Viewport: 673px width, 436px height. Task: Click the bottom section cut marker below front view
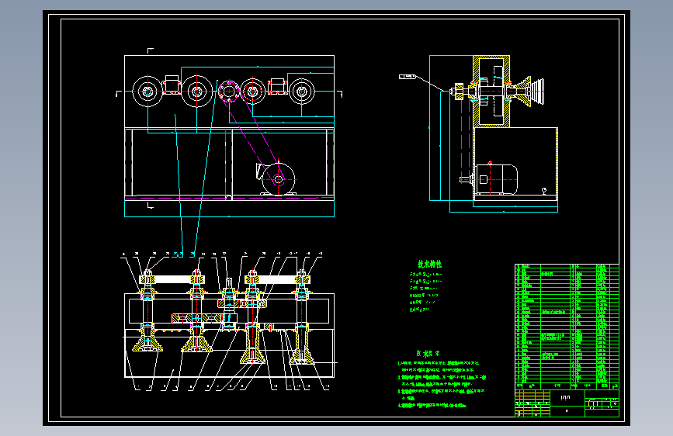150,205
